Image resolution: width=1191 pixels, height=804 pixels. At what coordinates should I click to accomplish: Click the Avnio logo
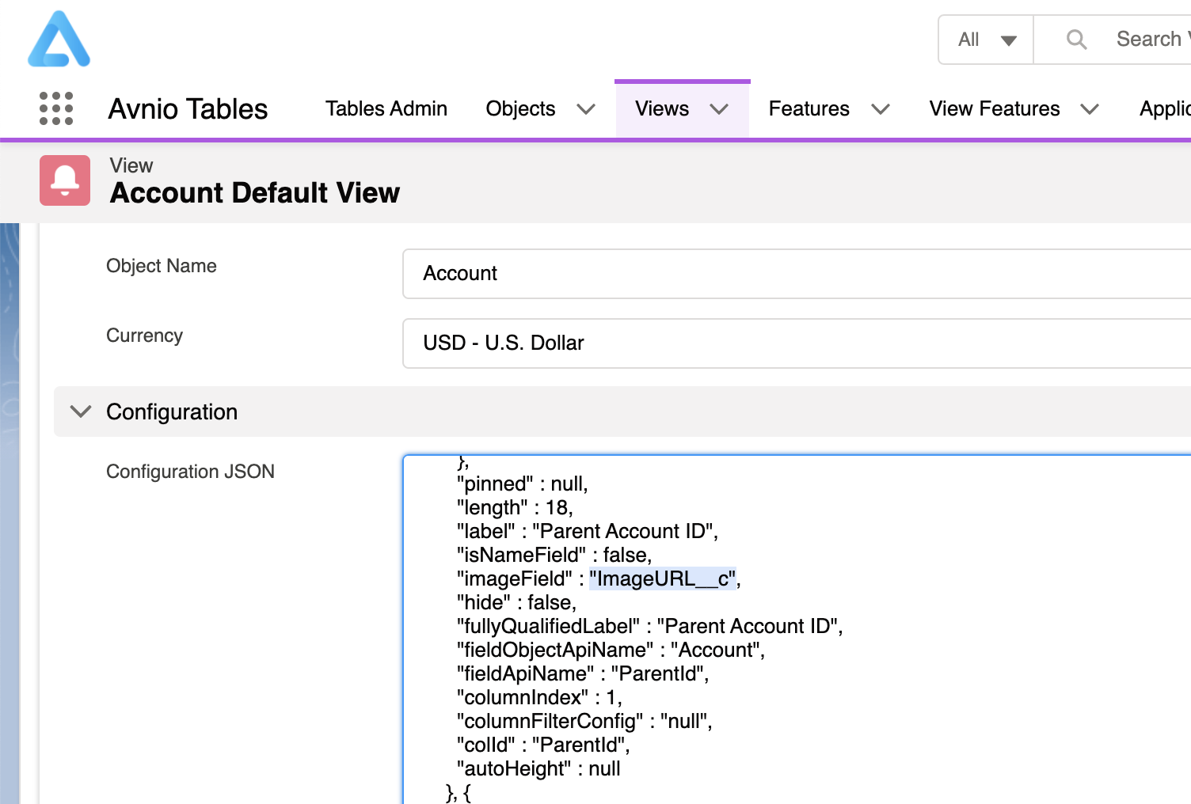tap(59, 39)
